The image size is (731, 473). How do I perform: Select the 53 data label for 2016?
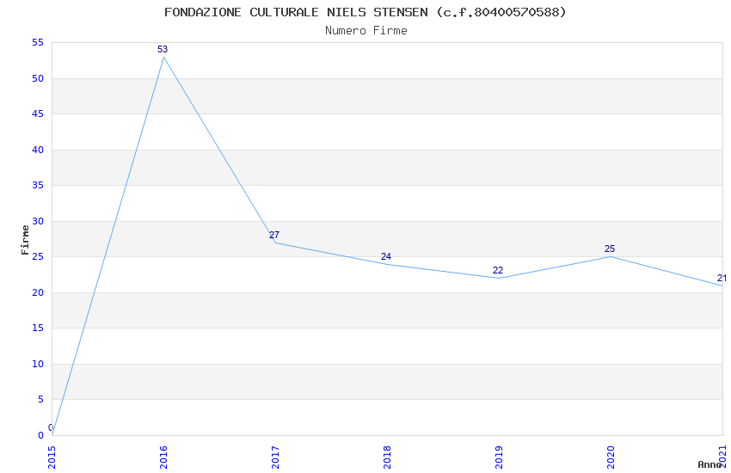point(163,49)
